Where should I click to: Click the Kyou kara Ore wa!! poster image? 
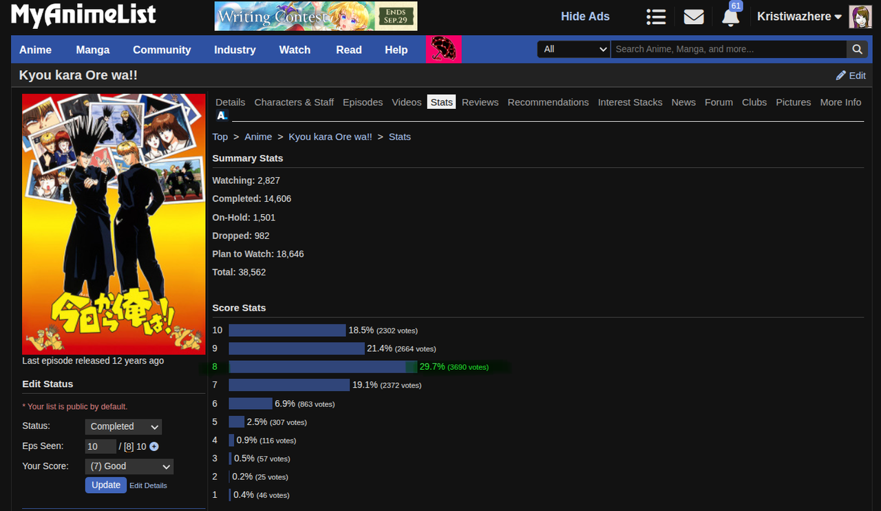pyautogui.click(x=114, y=224)
